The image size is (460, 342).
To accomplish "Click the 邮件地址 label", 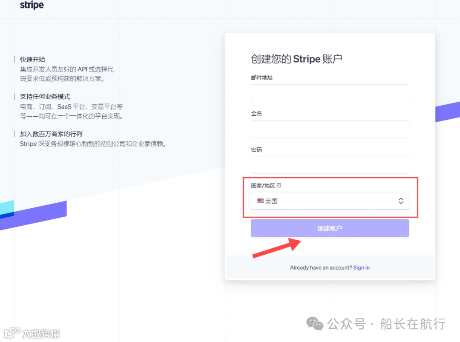I will click(262, 78).
